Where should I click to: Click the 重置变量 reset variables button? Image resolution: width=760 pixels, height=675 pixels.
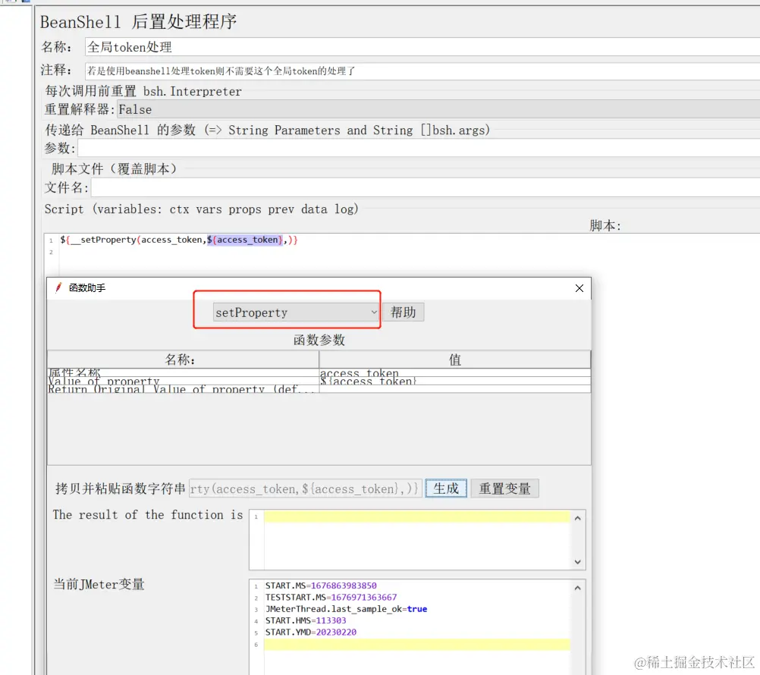tap(504, 488)
